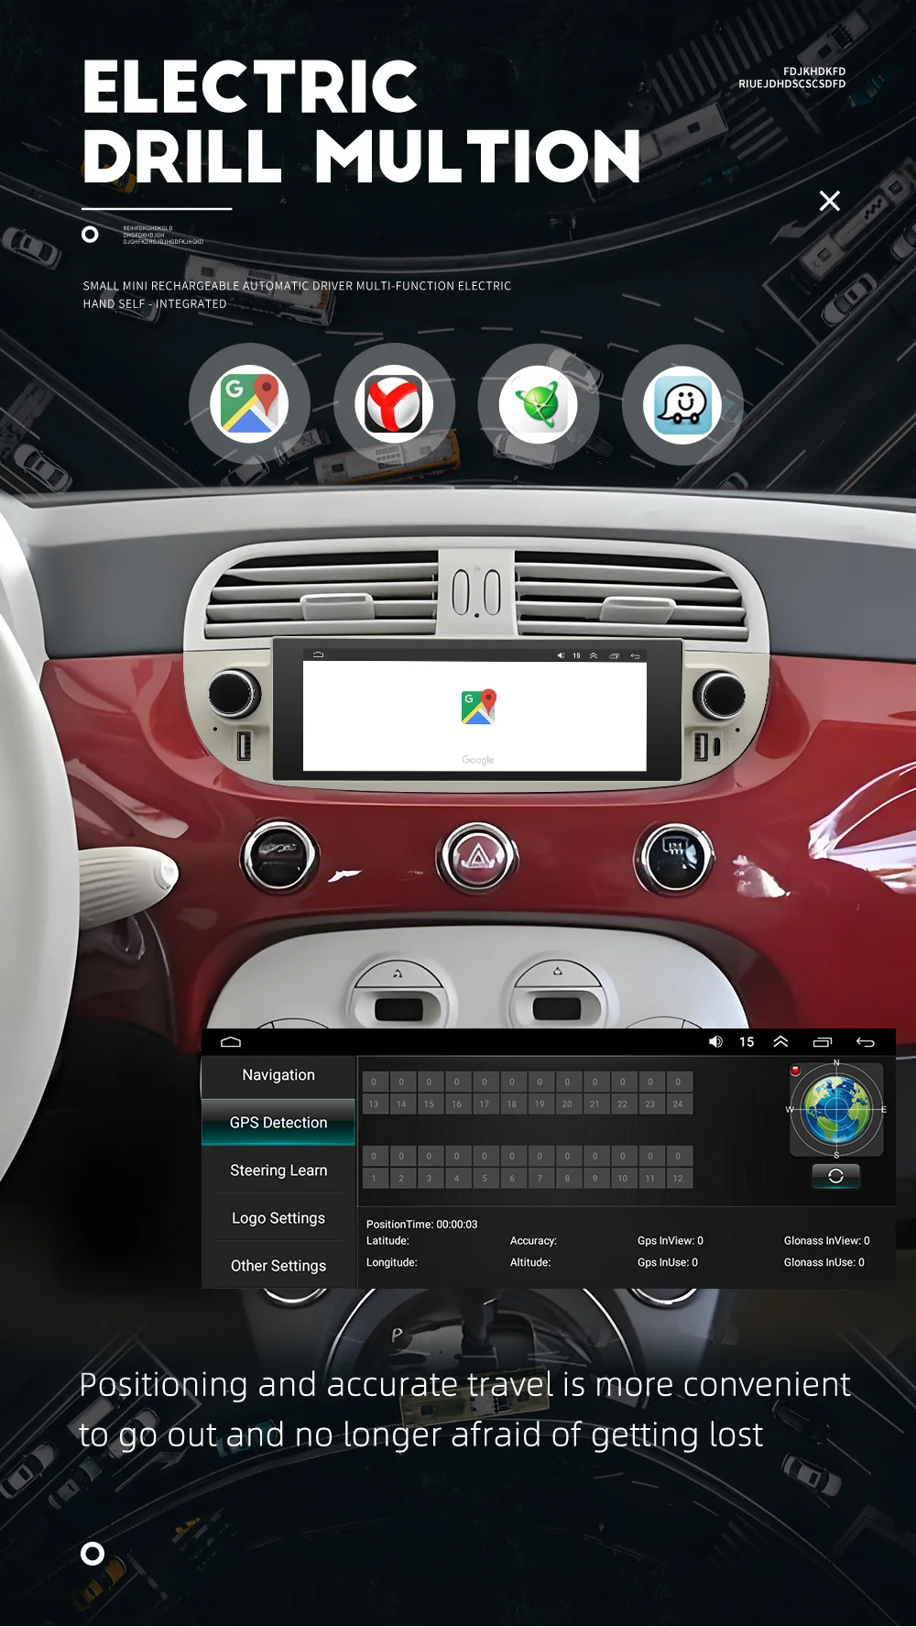The width and height of the screenshot is (916, 1627).
Task: Click satellite slot number 12
Action: tap(678, 1179)
